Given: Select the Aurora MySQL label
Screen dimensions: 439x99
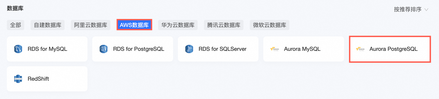Looking at the screenshot, I should pos(302,49).
